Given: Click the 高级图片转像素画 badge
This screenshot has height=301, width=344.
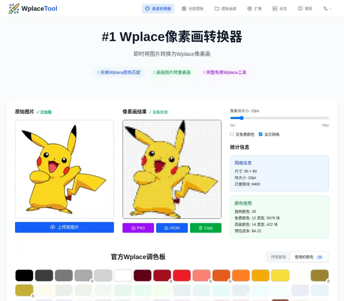Looking at the screenshot, I should click(x=172, y=72).
